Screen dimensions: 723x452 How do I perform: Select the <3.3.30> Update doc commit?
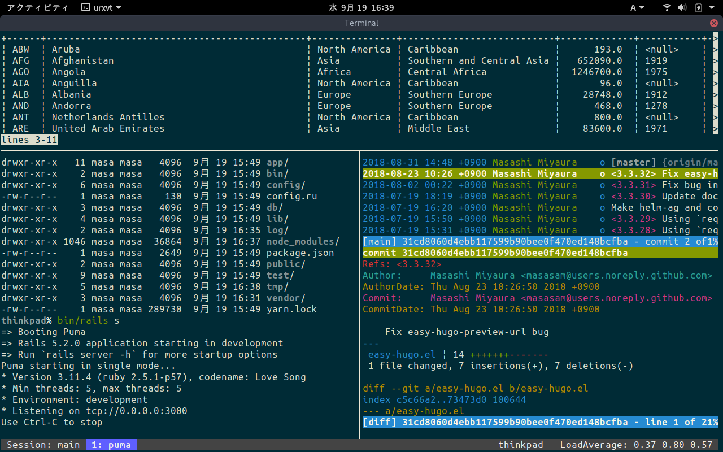[541, 196]
